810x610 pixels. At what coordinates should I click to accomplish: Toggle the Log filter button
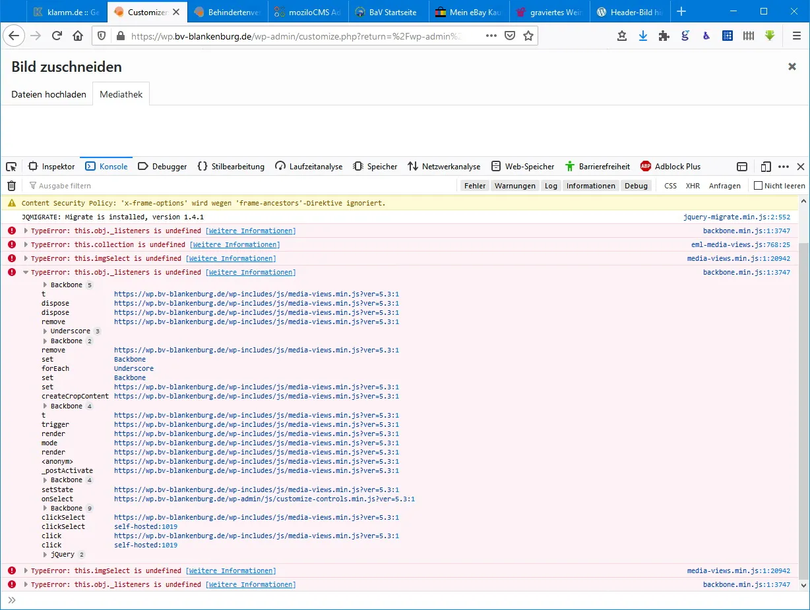tap(551, 186)
